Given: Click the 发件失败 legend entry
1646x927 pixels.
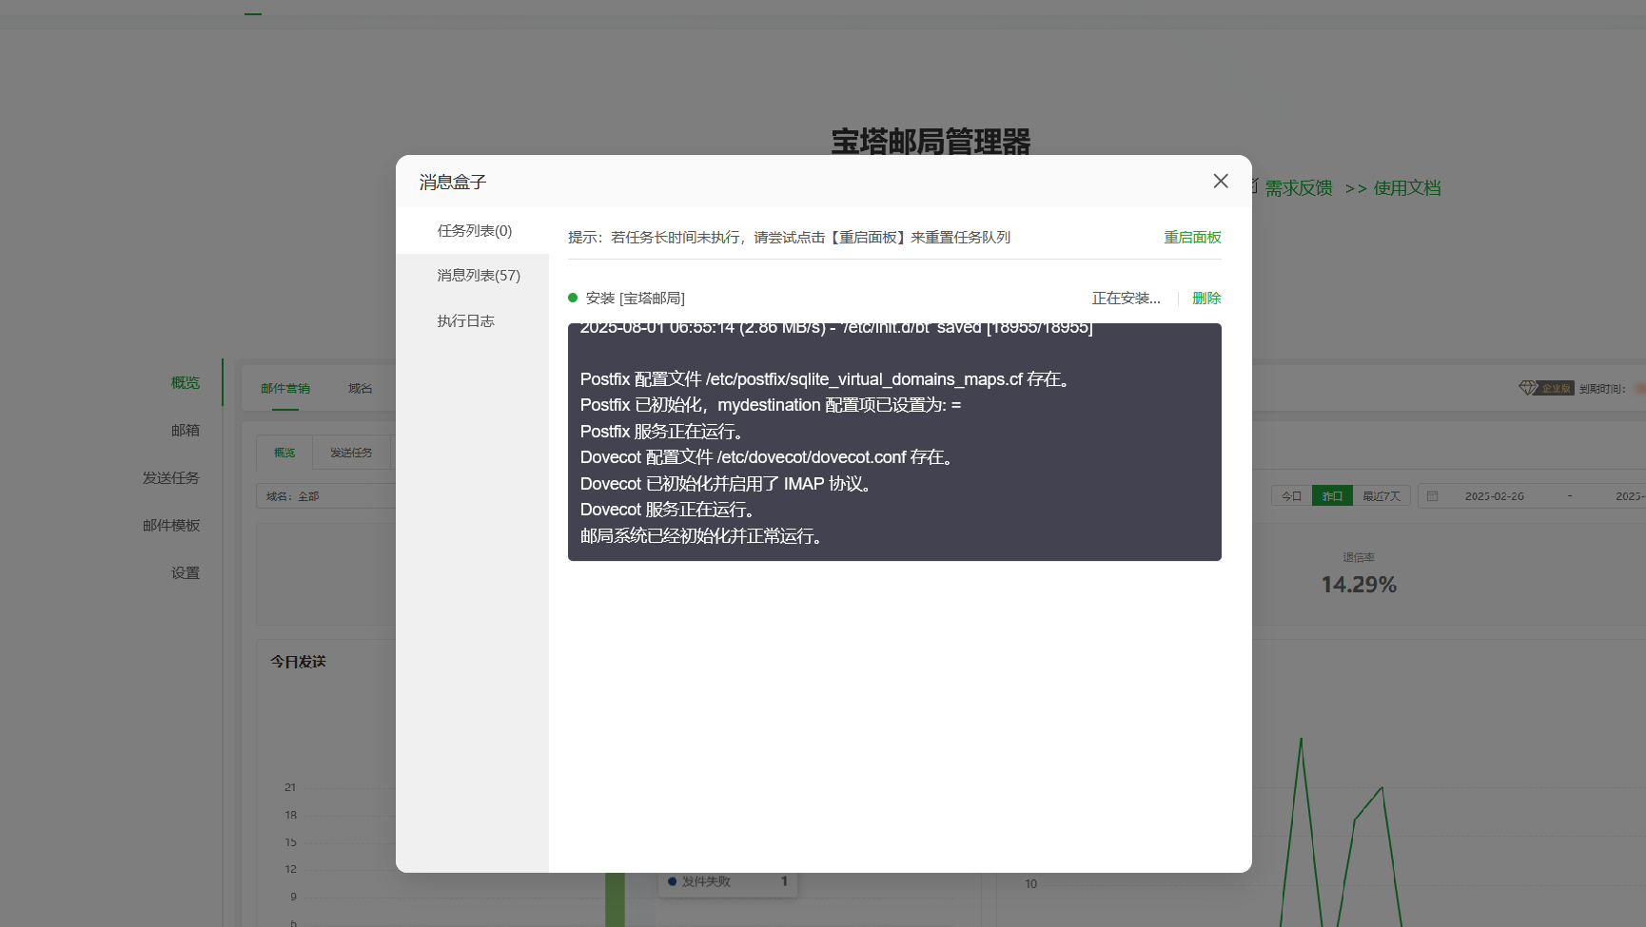Looking at the screenshot, I should point(706,881).
